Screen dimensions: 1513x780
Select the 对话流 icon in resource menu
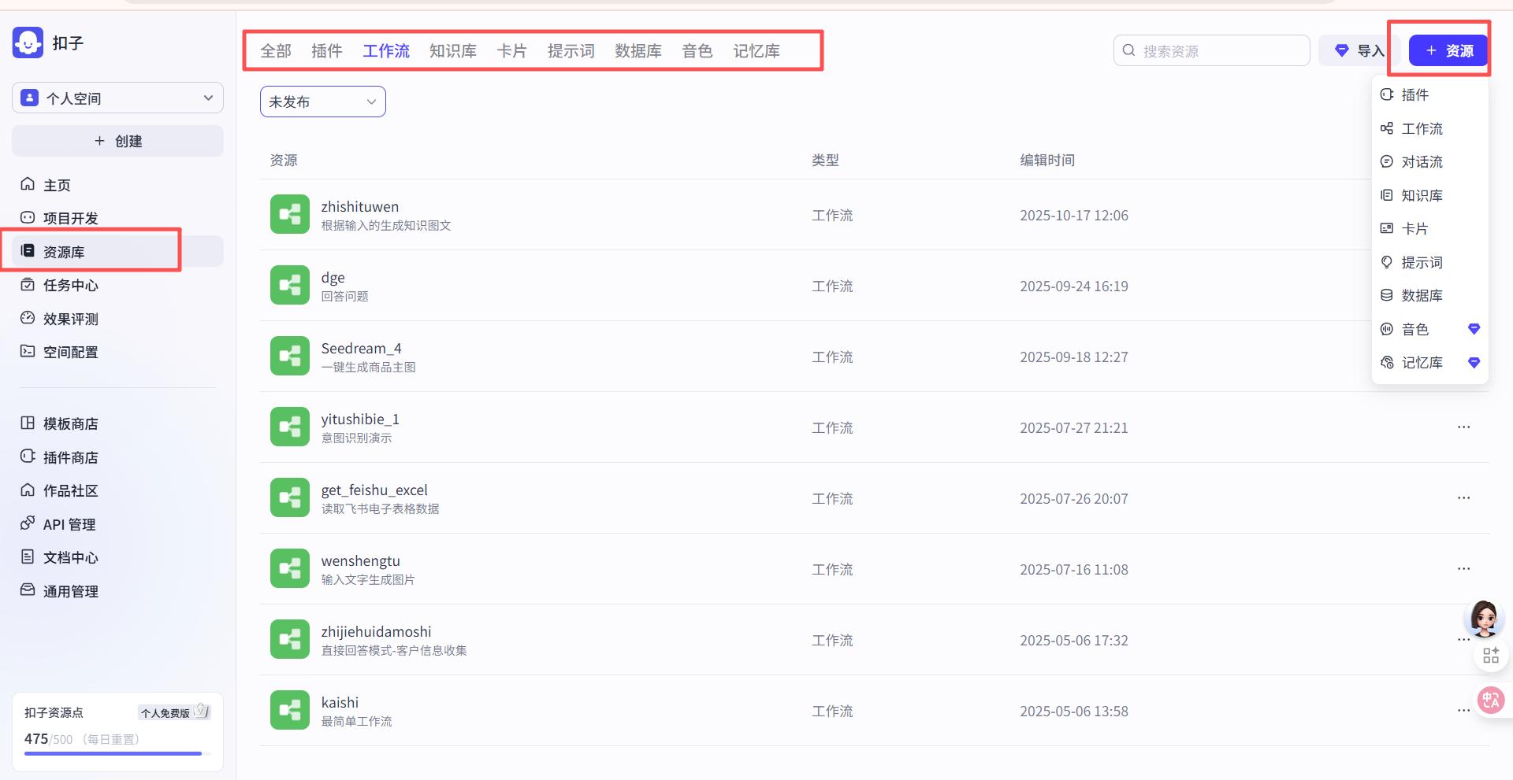pyautogui.click(x=1388, y=161)
